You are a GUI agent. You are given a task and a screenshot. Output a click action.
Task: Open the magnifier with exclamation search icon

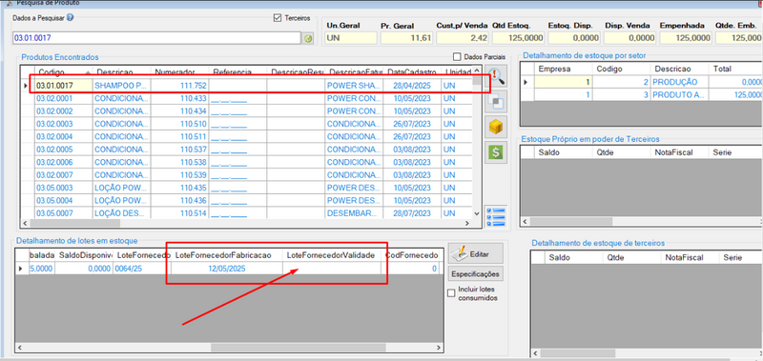[496, 75]
